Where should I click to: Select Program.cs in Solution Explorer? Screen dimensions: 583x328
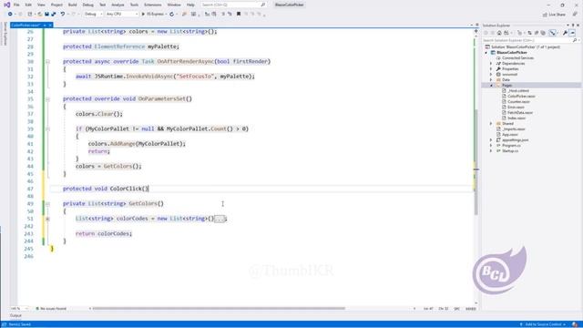(x=511, y=146)
